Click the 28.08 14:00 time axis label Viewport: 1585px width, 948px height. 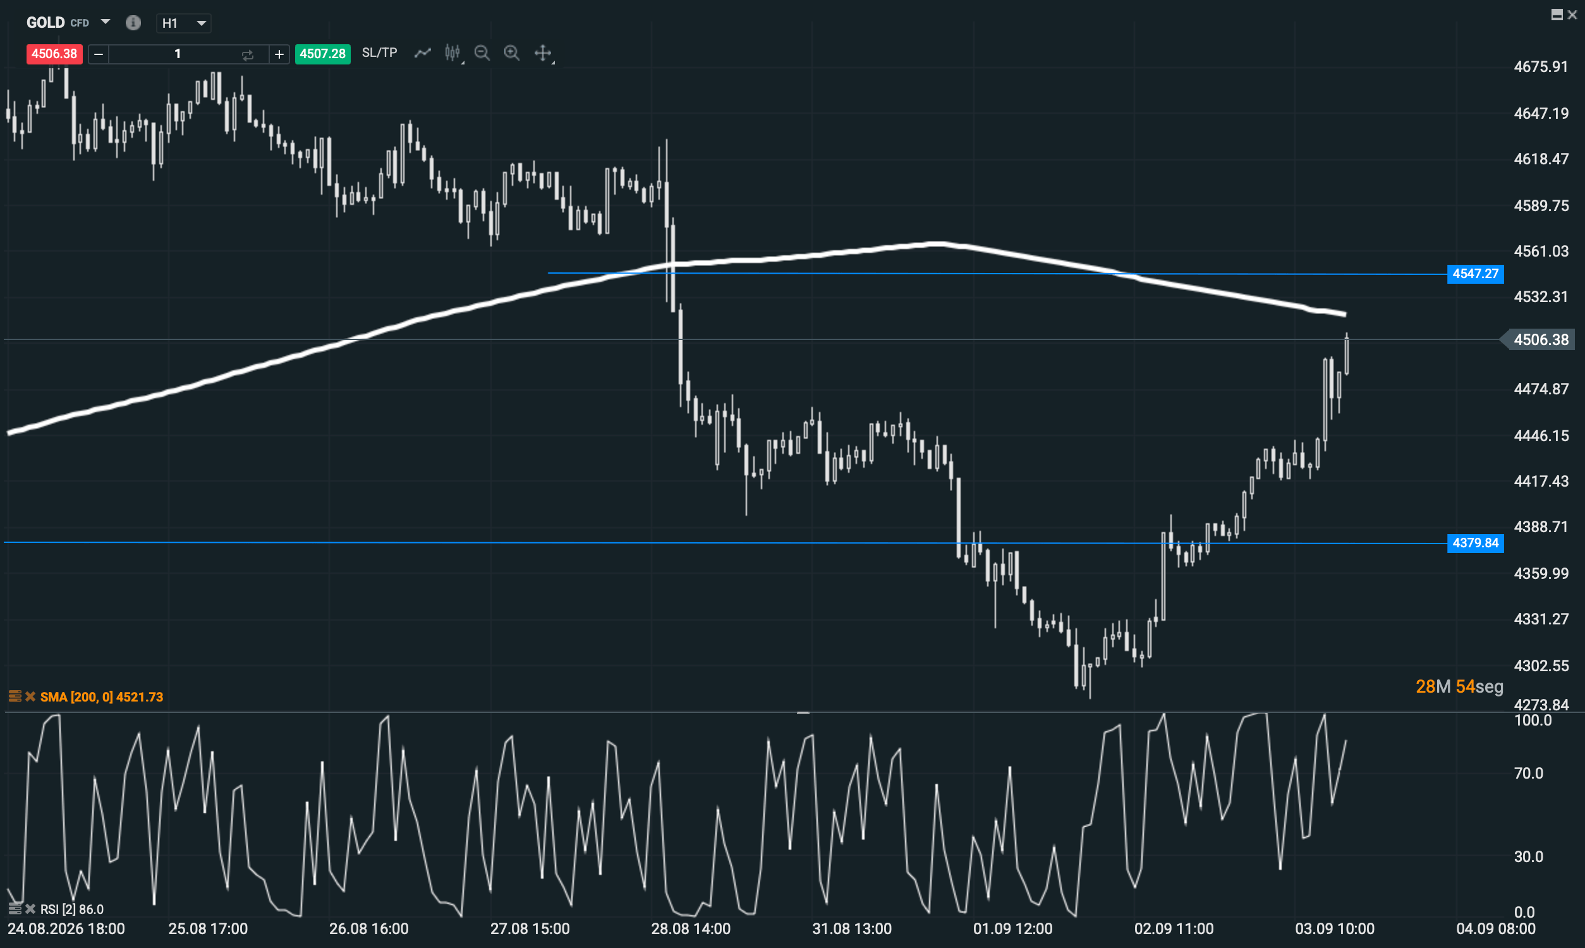691,929
